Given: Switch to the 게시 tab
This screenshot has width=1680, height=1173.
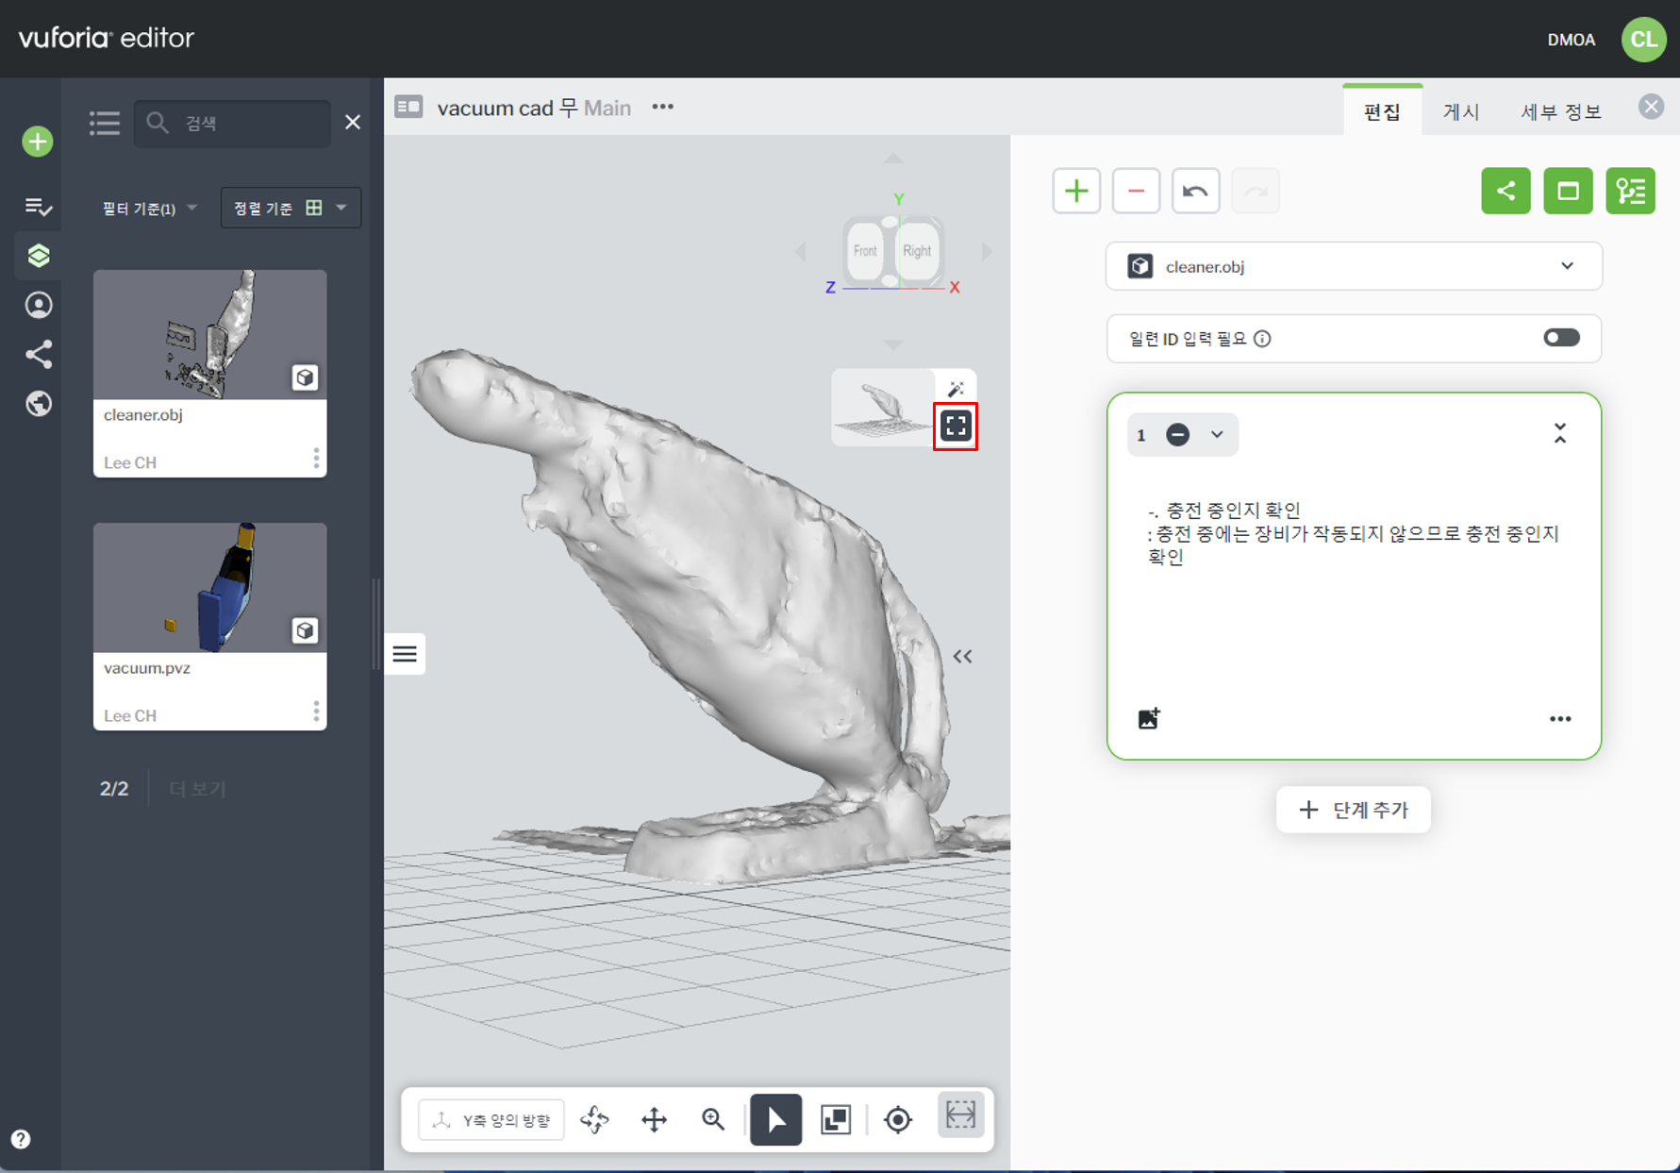Looking at the screenshot, I should (1460, 111).
